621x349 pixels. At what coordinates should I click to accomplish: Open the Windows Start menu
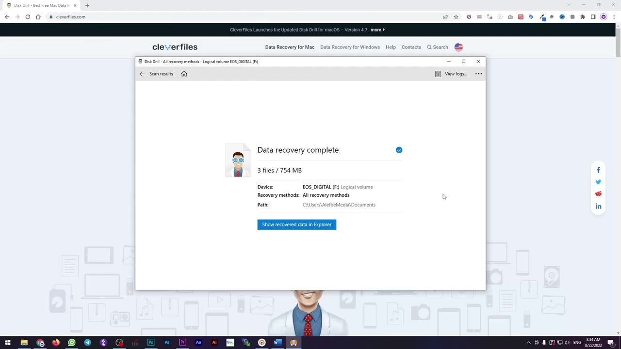[8, 343]
